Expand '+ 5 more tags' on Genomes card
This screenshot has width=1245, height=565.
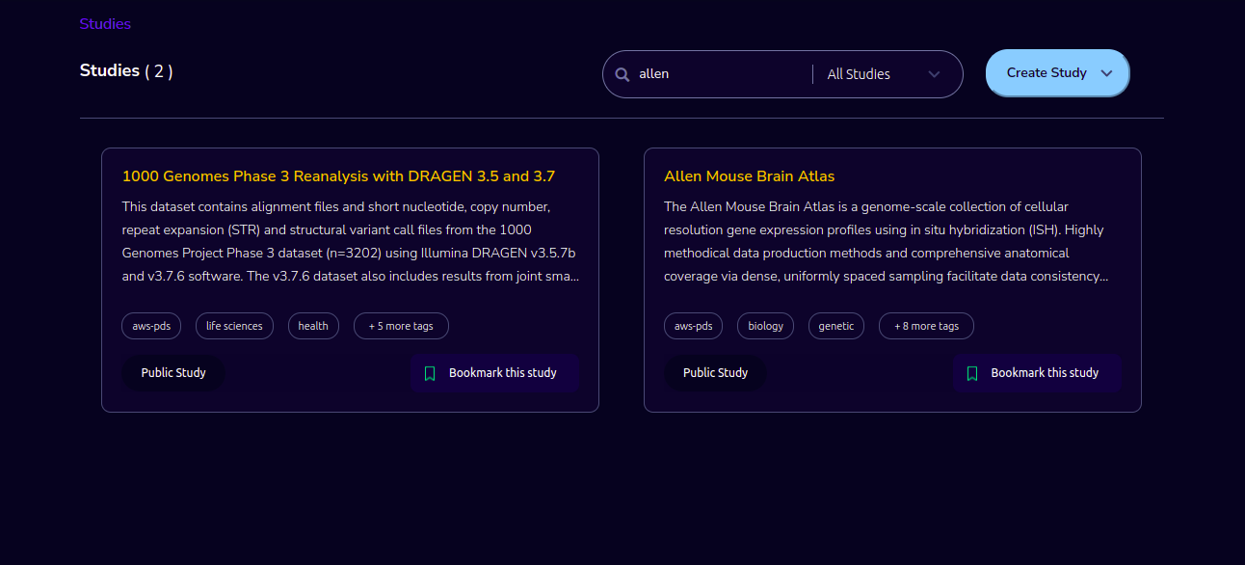click(x=401, y=326)
